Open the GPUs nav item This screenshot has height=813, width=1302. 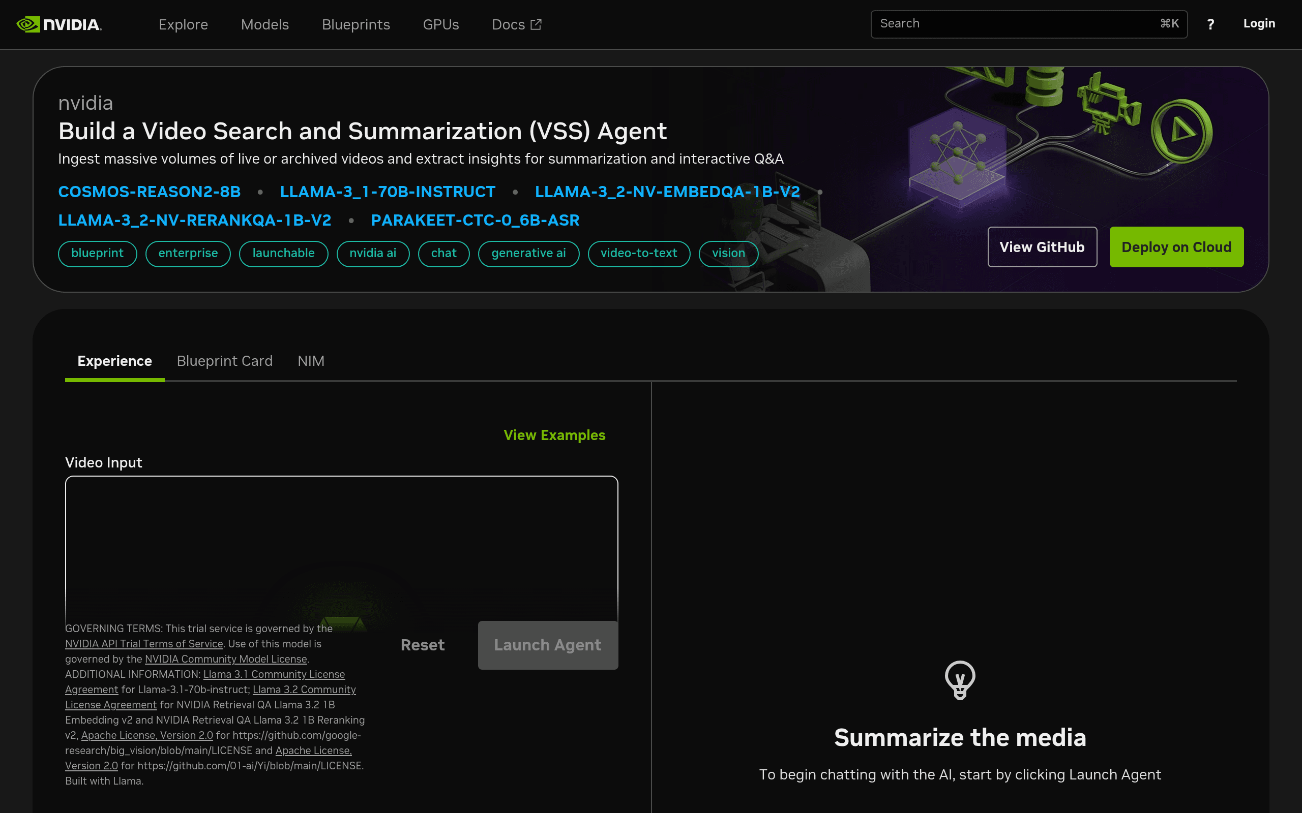(440, 24)
